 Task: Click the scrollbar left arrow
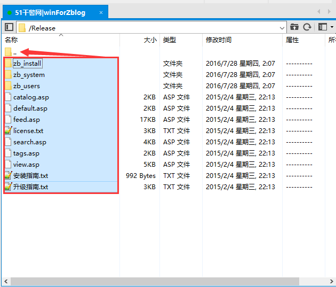point(6,281)
